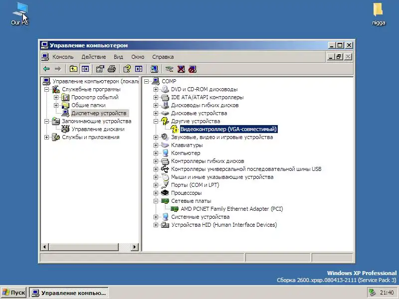This screenshot has width=399, height=299.
Task: Expand the Компьютер category
Action: coord(156,153)
